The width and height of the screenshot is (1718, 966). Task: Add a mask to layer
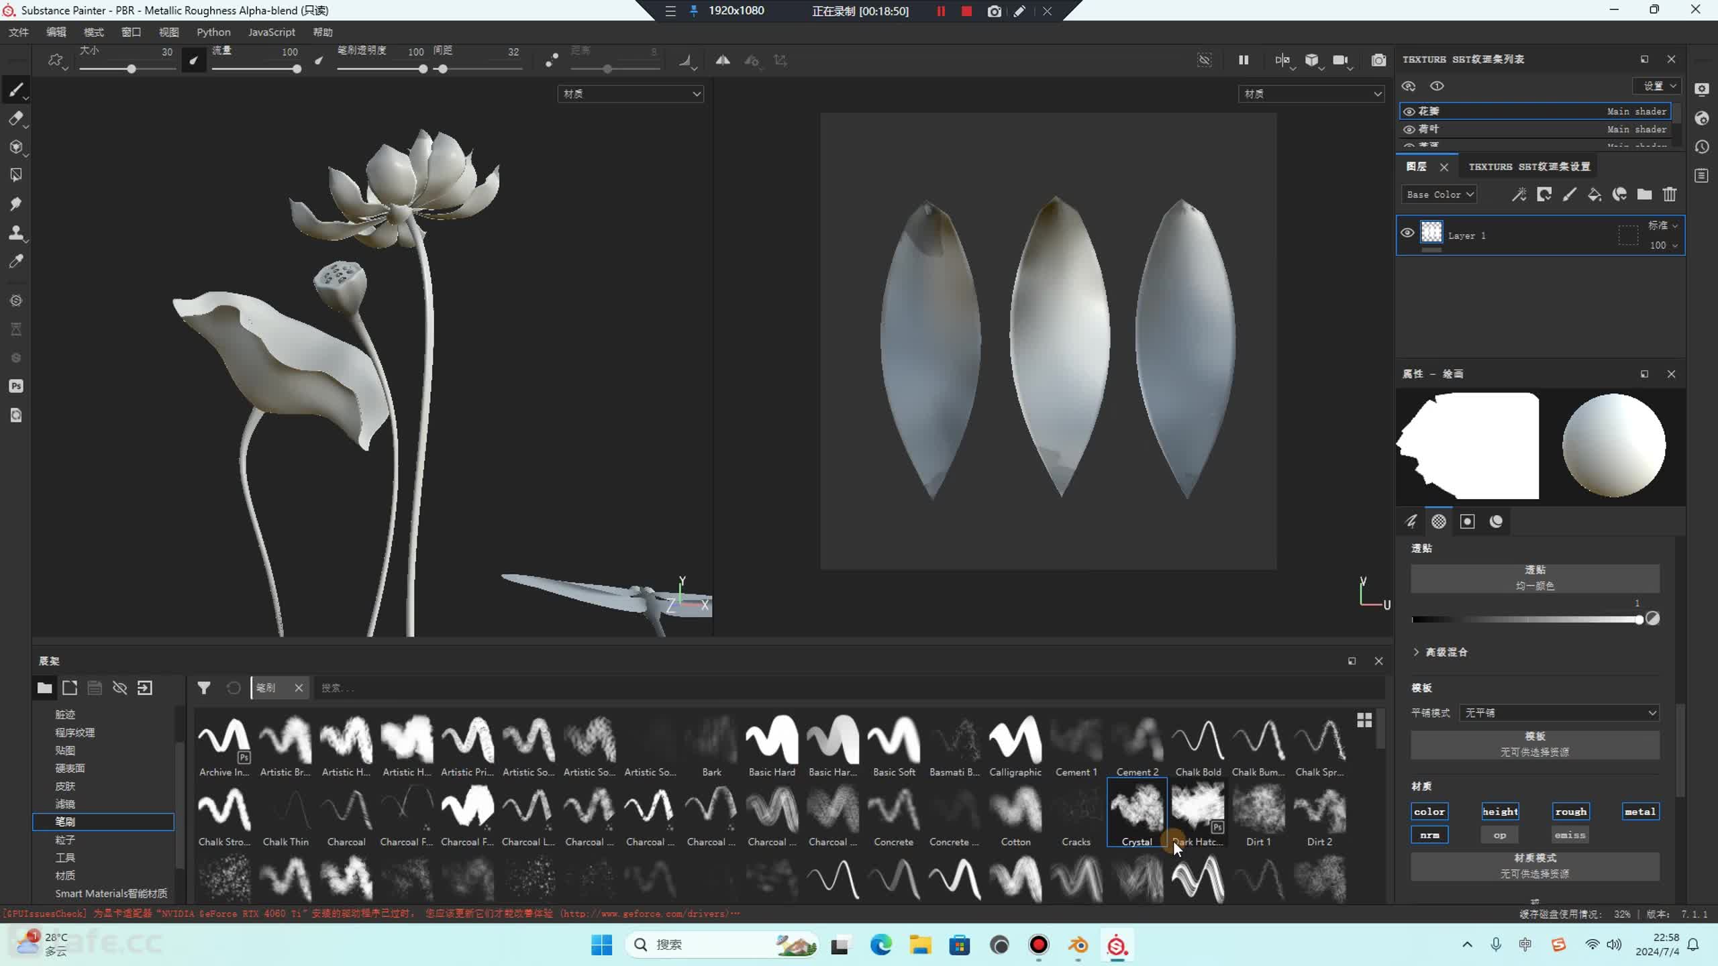(1544, 195)
